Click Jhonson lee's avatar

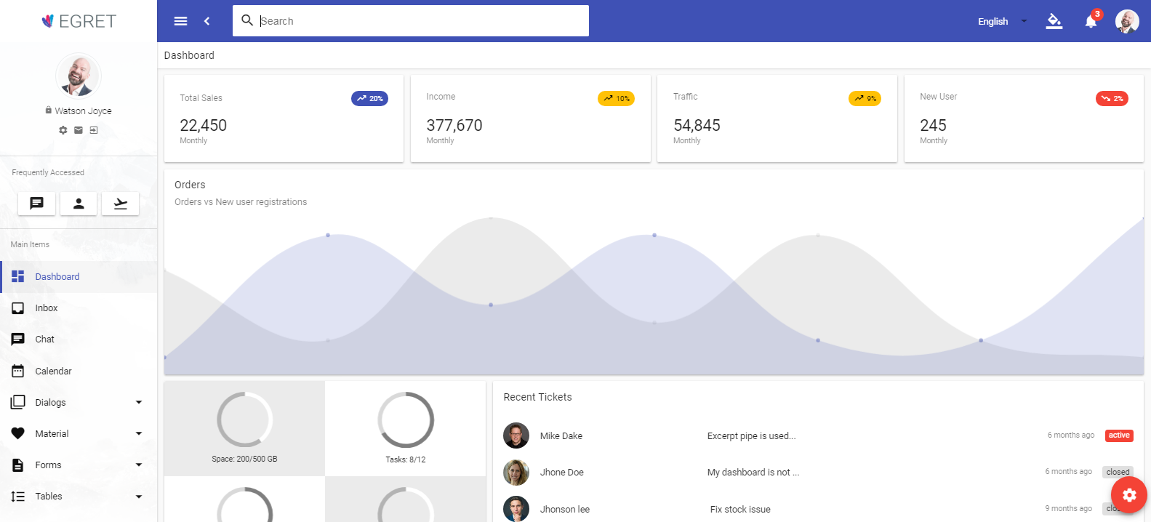pyautogui.click(x=516, y=509)
